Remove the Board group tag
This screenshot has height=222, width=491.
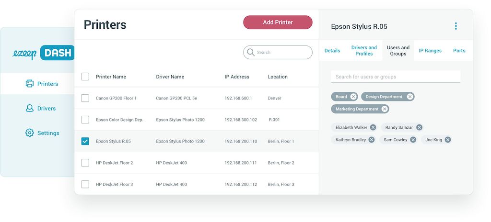353,97
